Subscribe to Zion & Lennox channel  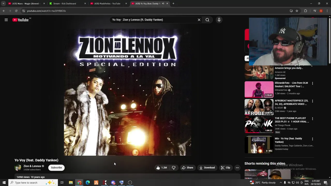point(56,168)
